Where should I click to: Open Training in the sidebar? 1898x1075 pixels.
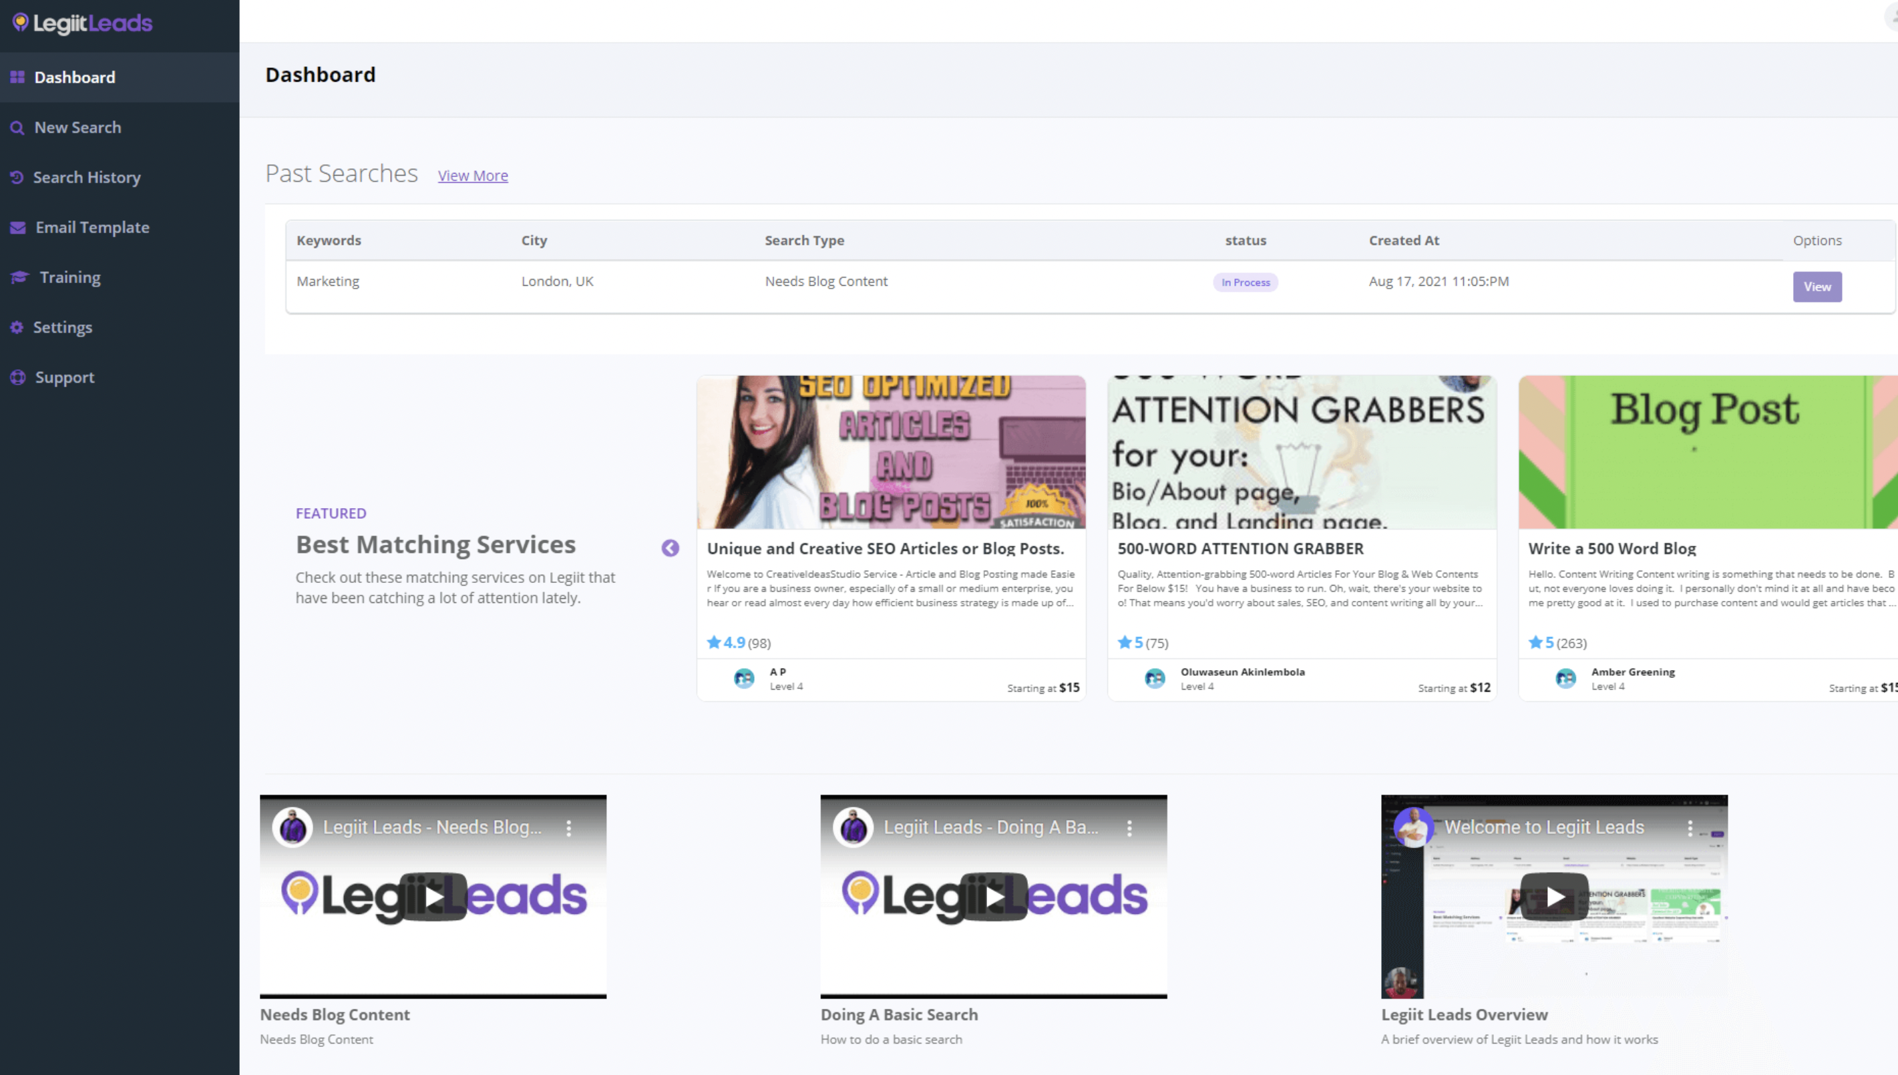point(120,277)
